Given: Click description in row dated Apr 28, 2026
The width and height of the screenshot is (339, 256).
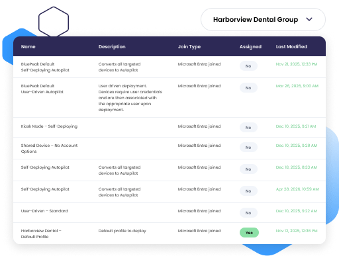Looking at the screenshot, I should point(119,192).
